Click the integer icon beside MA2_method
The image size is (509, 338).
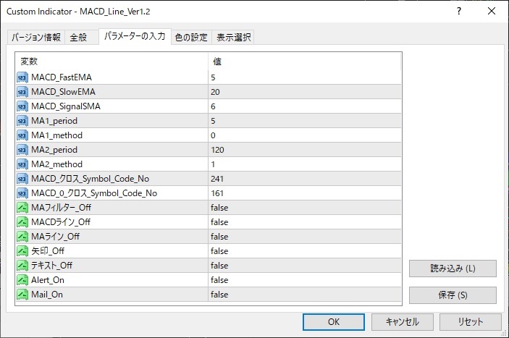(22, 164)
